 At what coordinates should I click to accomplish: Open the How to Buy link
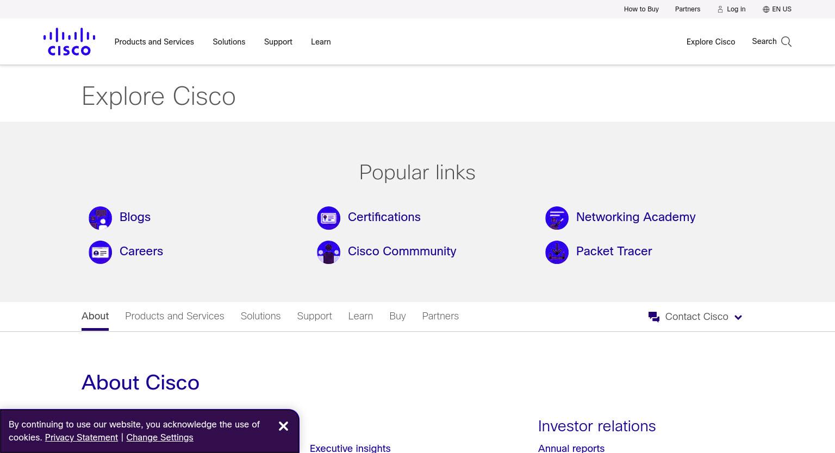coord(641,9)
